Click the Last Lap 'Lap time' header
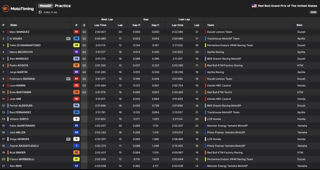 [177, 25]
